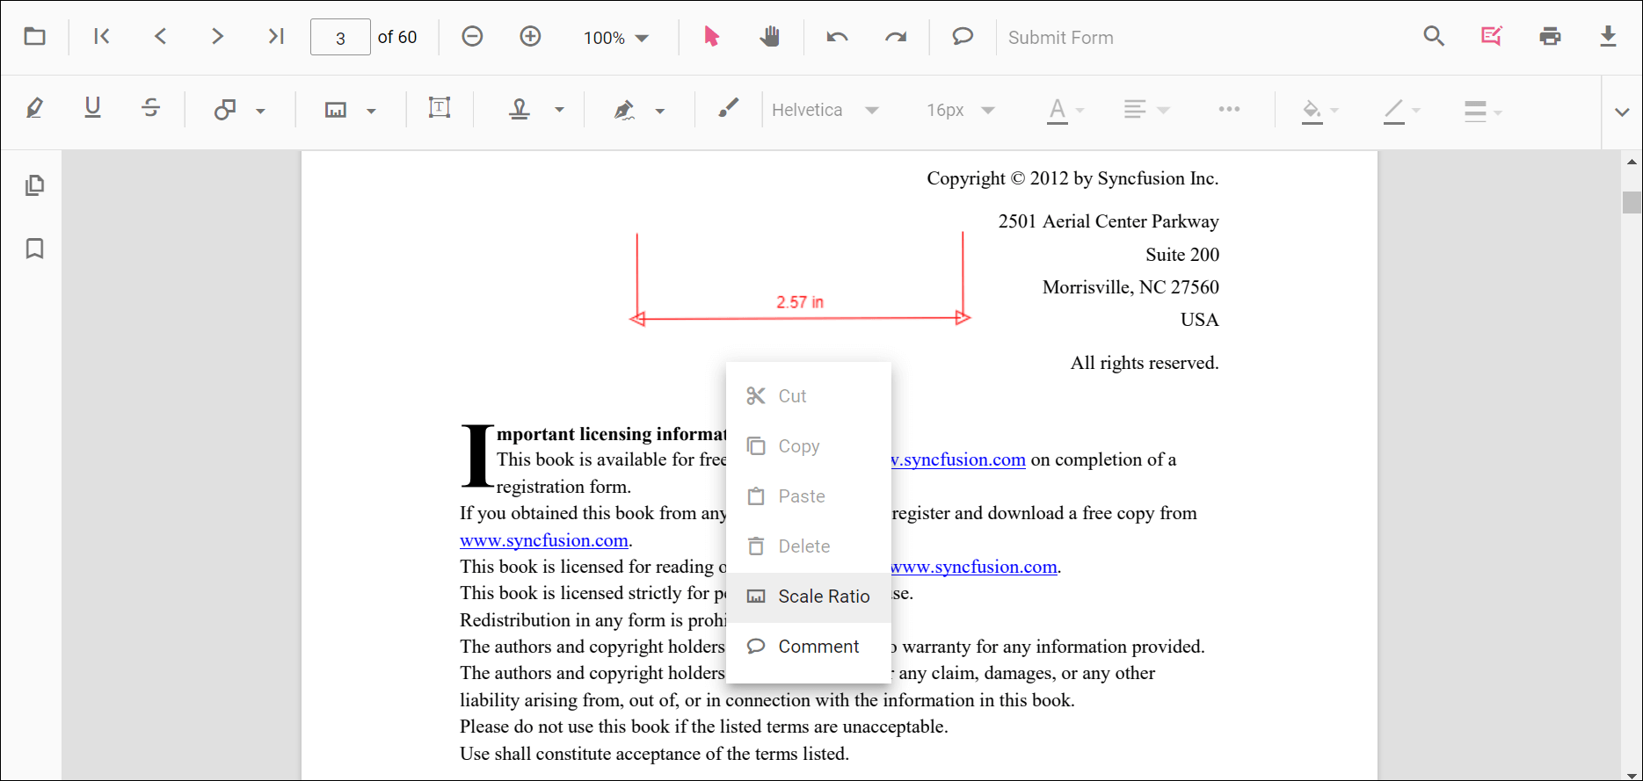The height and width of the screenshot is (781, 1643).
Task: Select the Highlight text tool
Action: click(x=34, y=109)
